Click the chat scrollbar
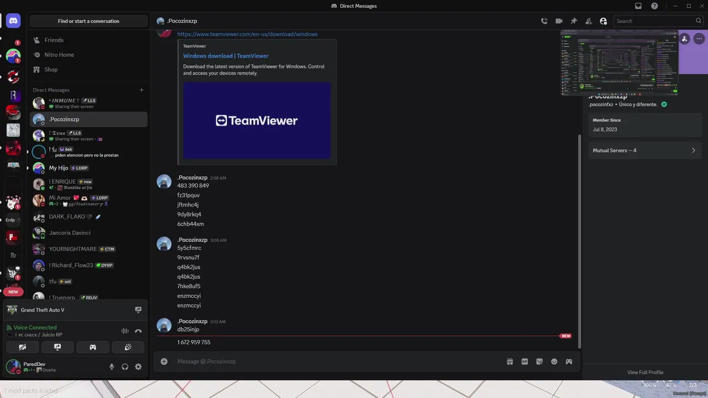This screenshot has height=398, width=708. [580, 240]
